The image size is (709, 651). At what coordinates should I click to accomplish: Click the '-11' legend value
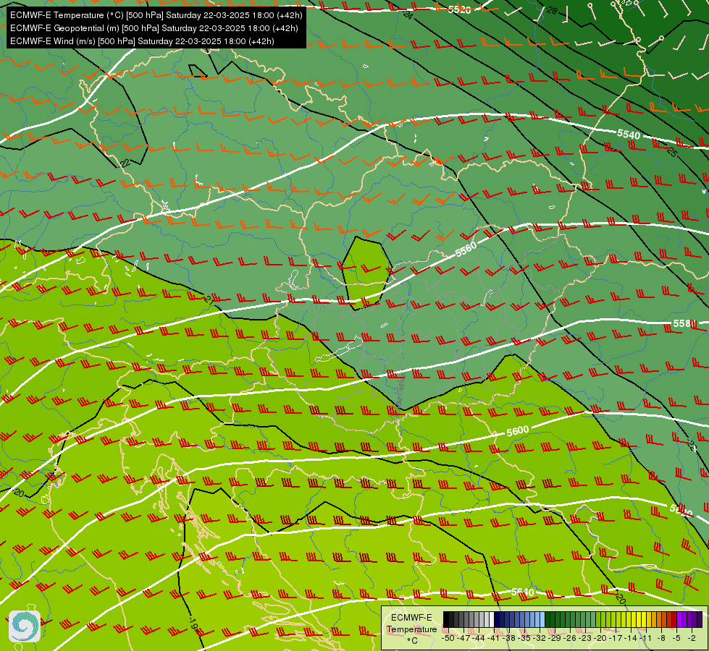click(x=646, y=638)
